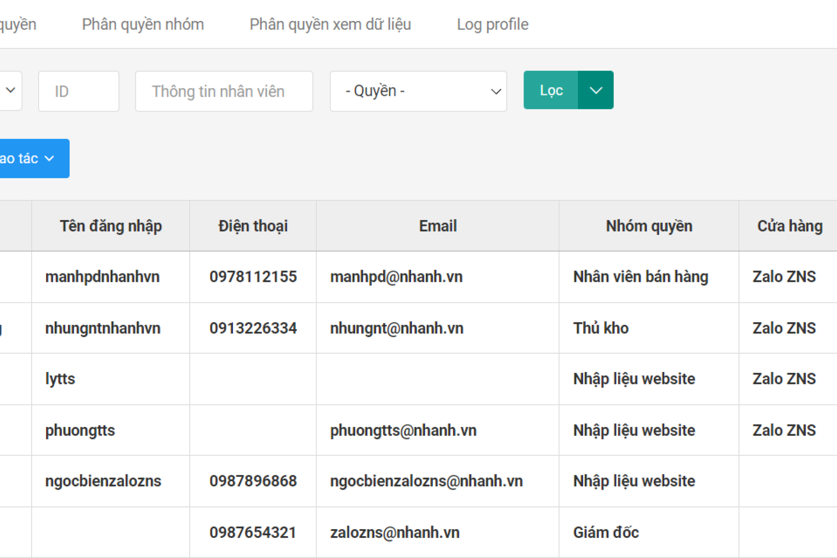The height and width of the screenshot is (558, 837).
Task: Click the "Thông tin nhân viên" search field
Action: (224, 91)
